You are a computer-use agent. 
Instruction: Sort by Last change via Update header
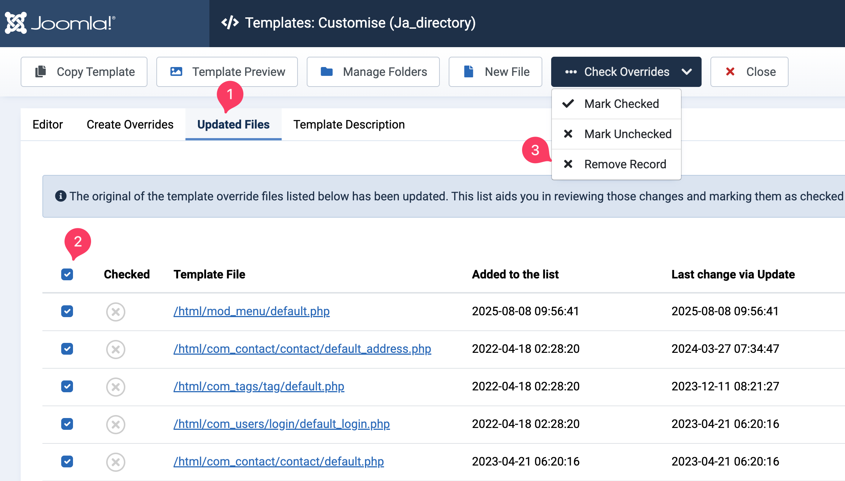tap(733, 274)
